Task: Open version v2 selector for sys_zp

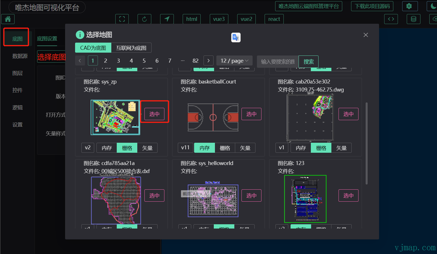Action: click(88, 148)
